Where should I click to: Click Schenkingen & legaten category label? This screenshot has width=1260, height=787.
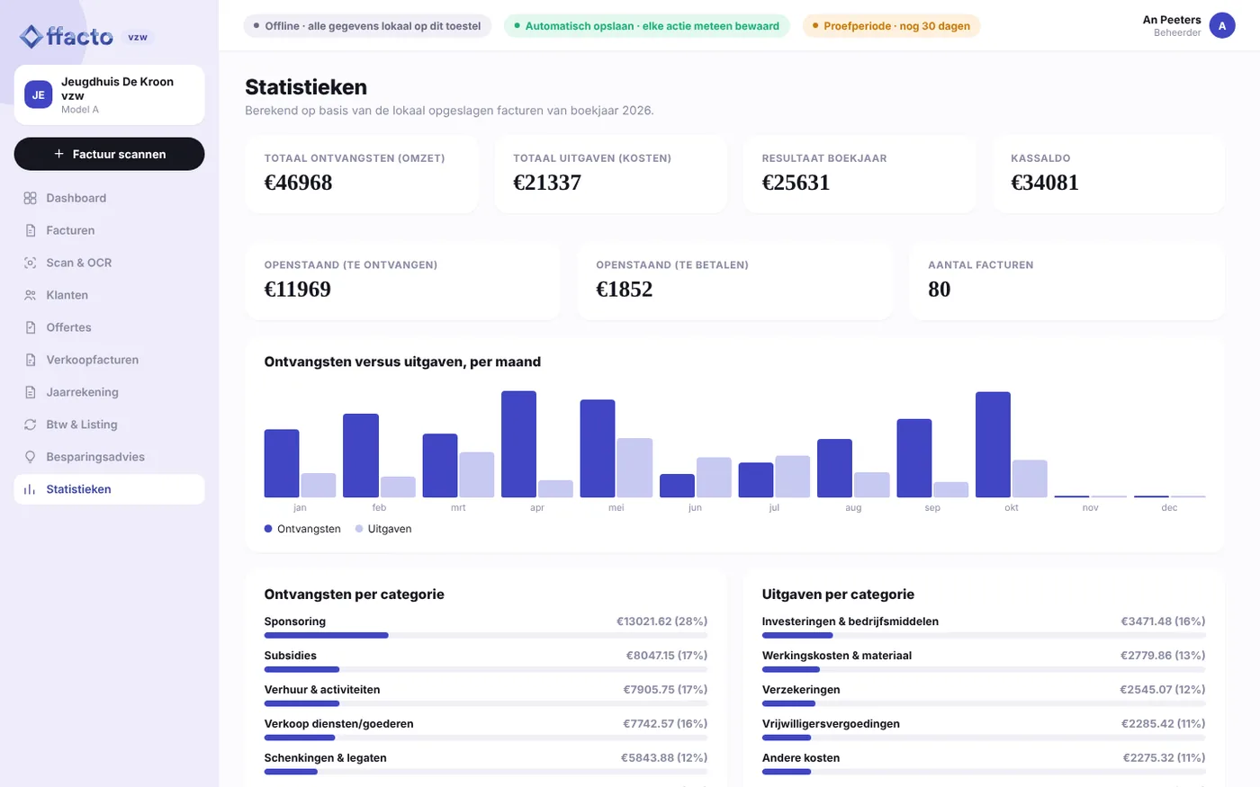325,758
